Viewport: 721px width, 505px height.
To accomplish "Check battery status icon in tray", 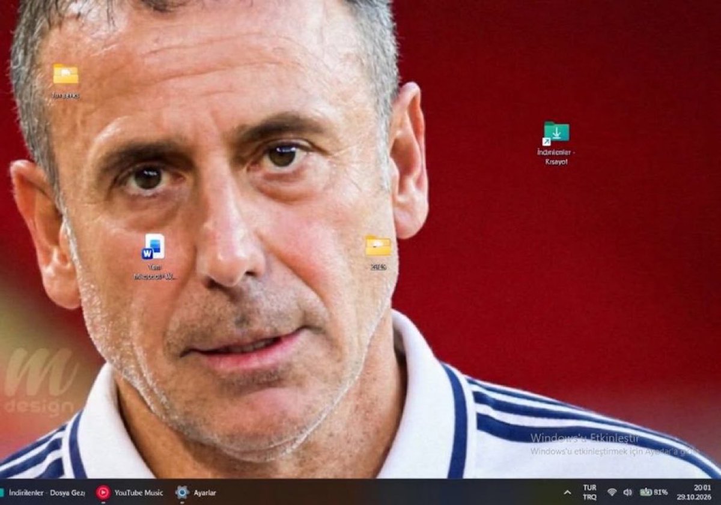I will 654,492.
